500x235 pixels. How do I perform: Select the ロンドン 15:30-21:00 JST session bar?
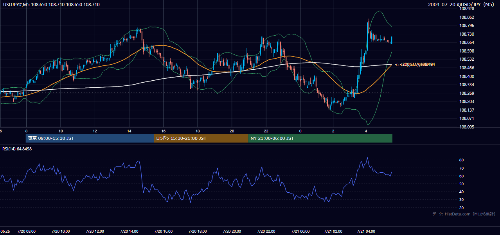coord(201,138)
